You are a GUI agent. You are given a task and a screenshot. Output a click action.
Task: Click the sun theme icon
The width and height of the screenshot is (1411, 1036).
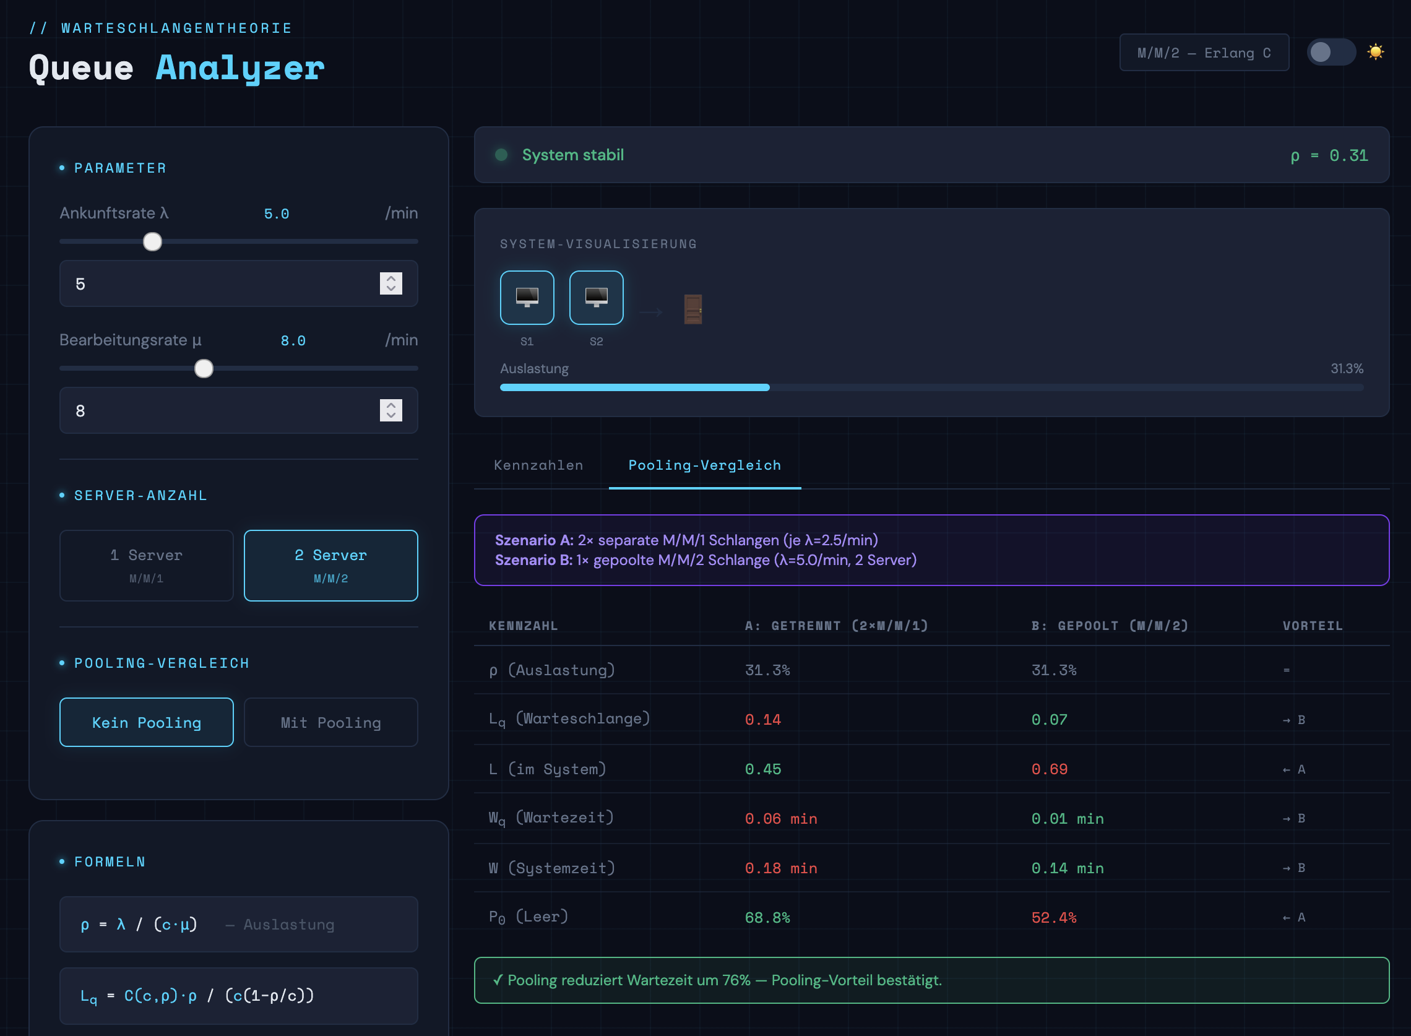1375,52
